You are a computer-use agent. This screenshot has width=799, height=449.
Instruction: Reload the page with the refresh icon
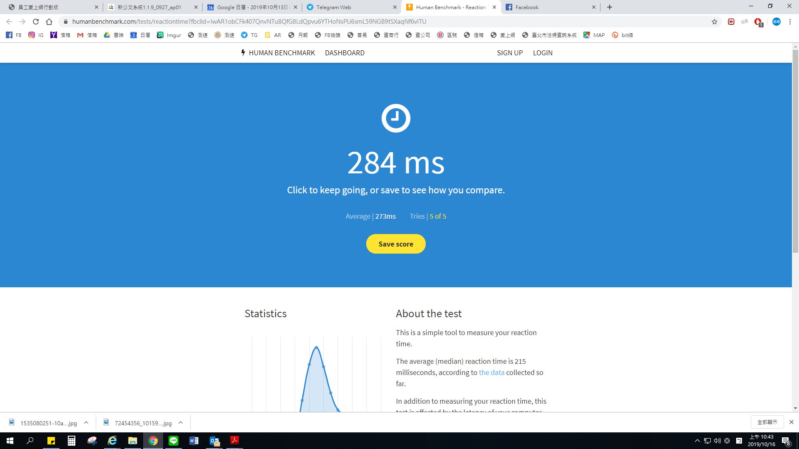click(36, 22)
